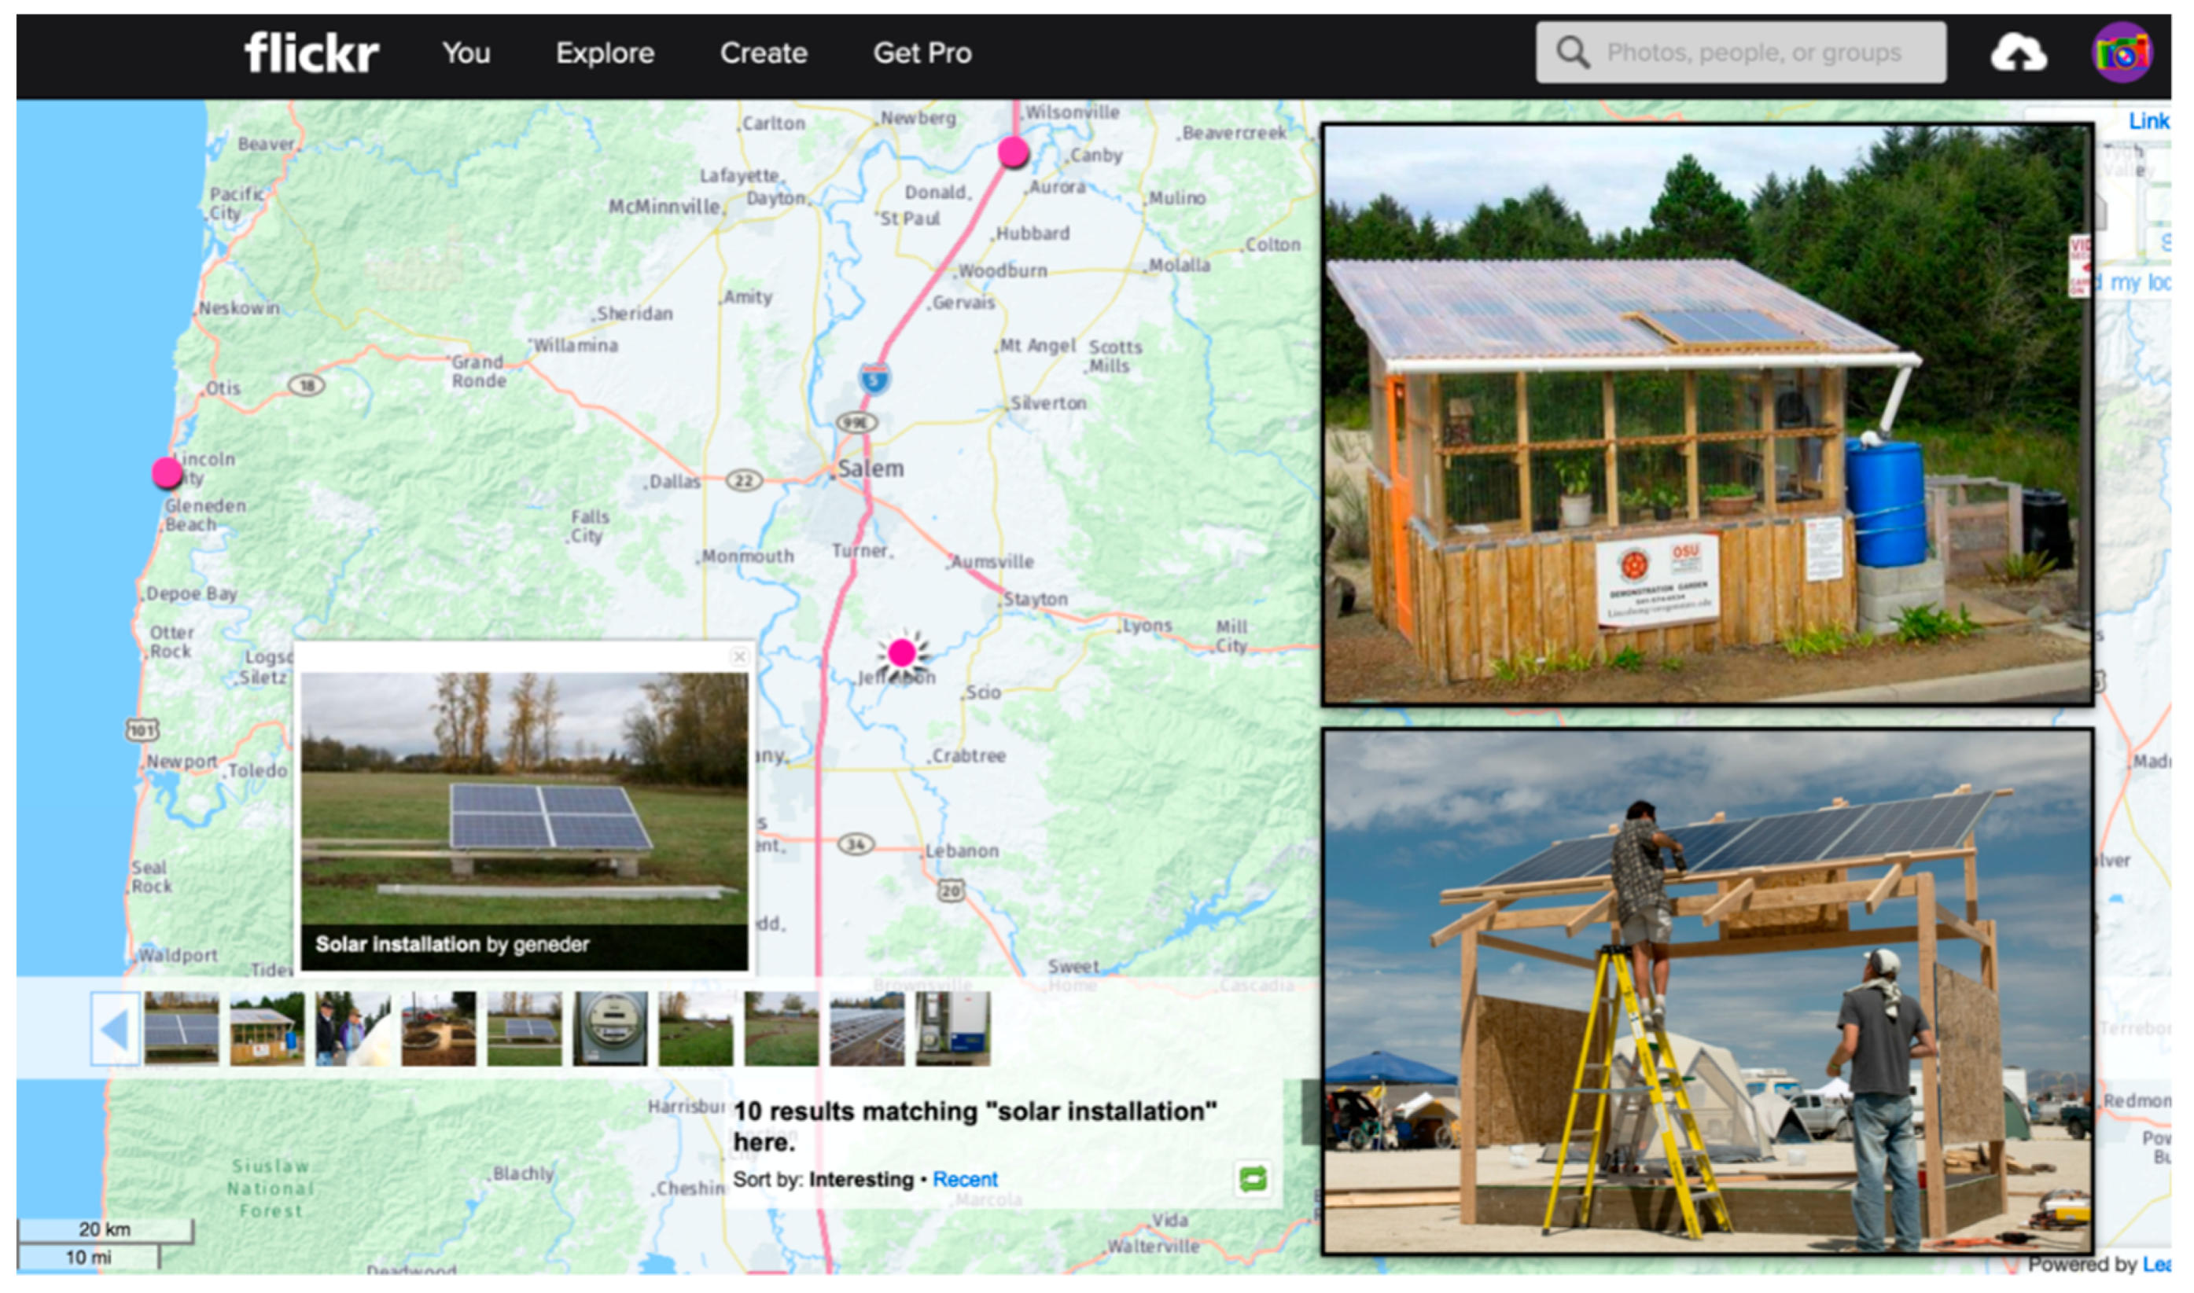This screenshot has height=1293, width=2194.
Task: Select the electric meter thumbnail
Action: coord(610,1029)
